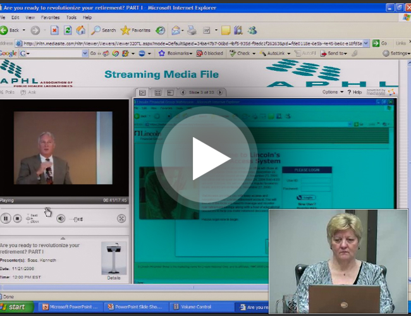411x316 pixels.
Task: Click the Research books icon
Action: pyautogui.click(x=238, y=30)
